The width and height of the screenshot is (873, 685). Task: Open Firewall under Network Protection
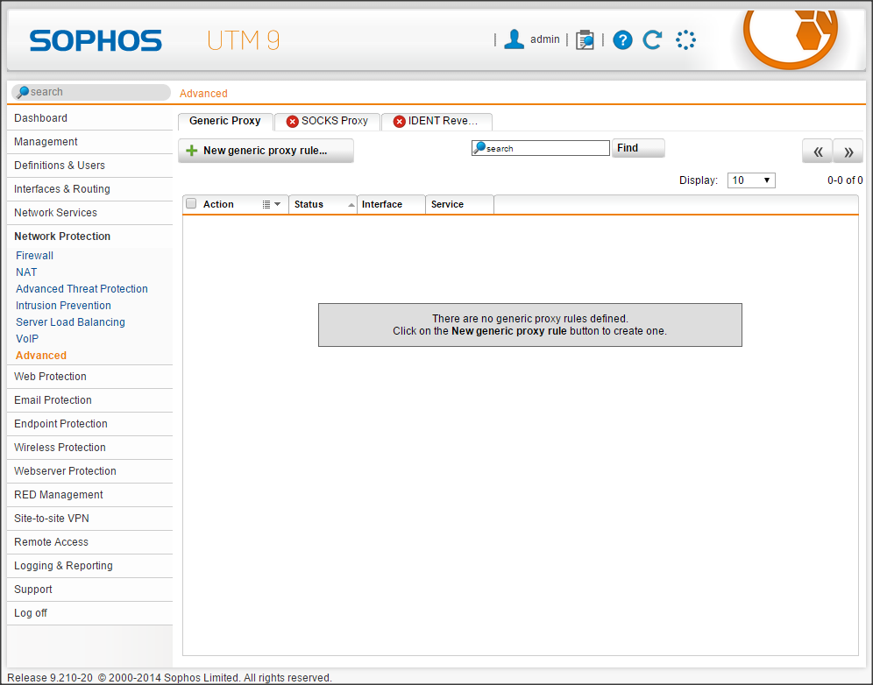(x=35, y=256)
